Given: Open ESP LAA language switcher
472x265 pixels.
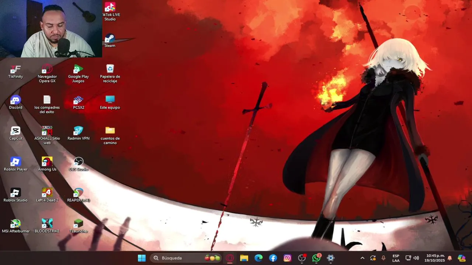Looking at the screenshot, I should pyautogui.click(x=396, y=258).
